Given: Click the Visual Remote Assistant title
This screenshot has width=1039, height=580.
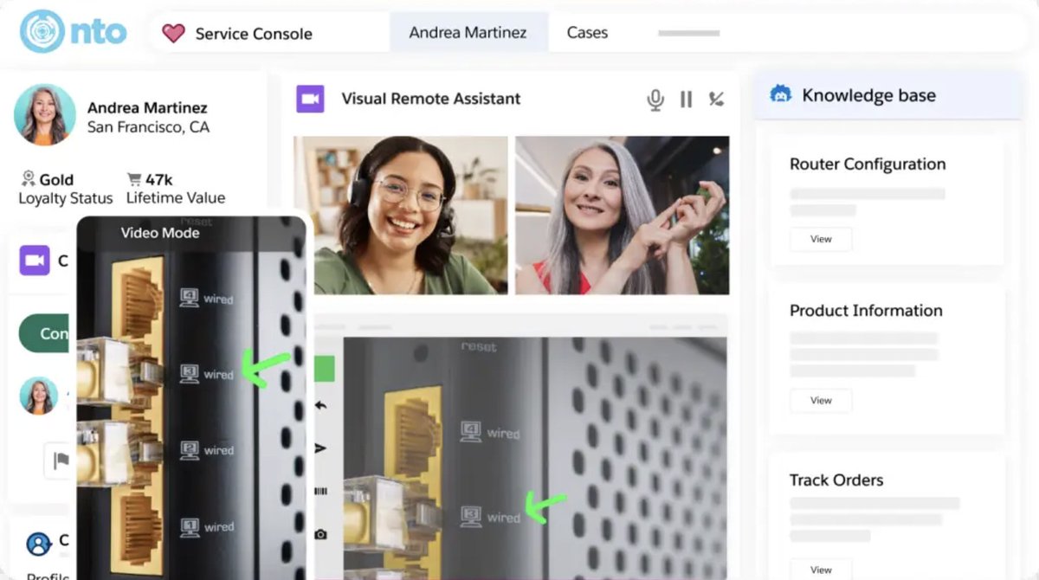Looking at the screenshot, I should pyautogui.click(x=431, y=99).
